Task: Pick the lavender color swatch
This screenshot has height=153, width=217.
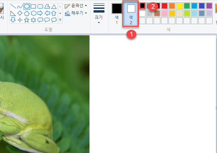Action: pos(209,13)
